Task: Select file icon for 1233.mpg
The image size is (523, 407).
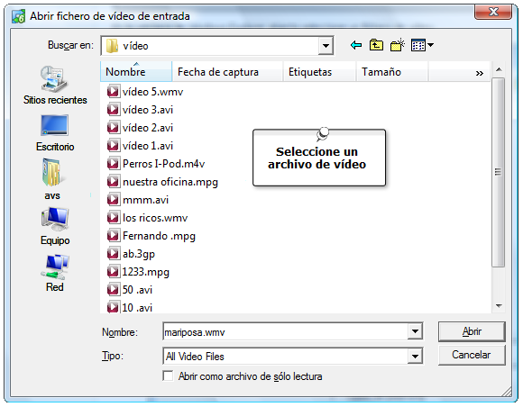Action: coord(113,271)
